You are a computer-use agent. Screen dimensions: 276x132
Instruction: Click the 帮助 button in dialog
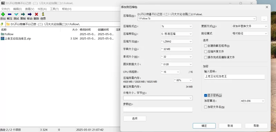[256, 126]
